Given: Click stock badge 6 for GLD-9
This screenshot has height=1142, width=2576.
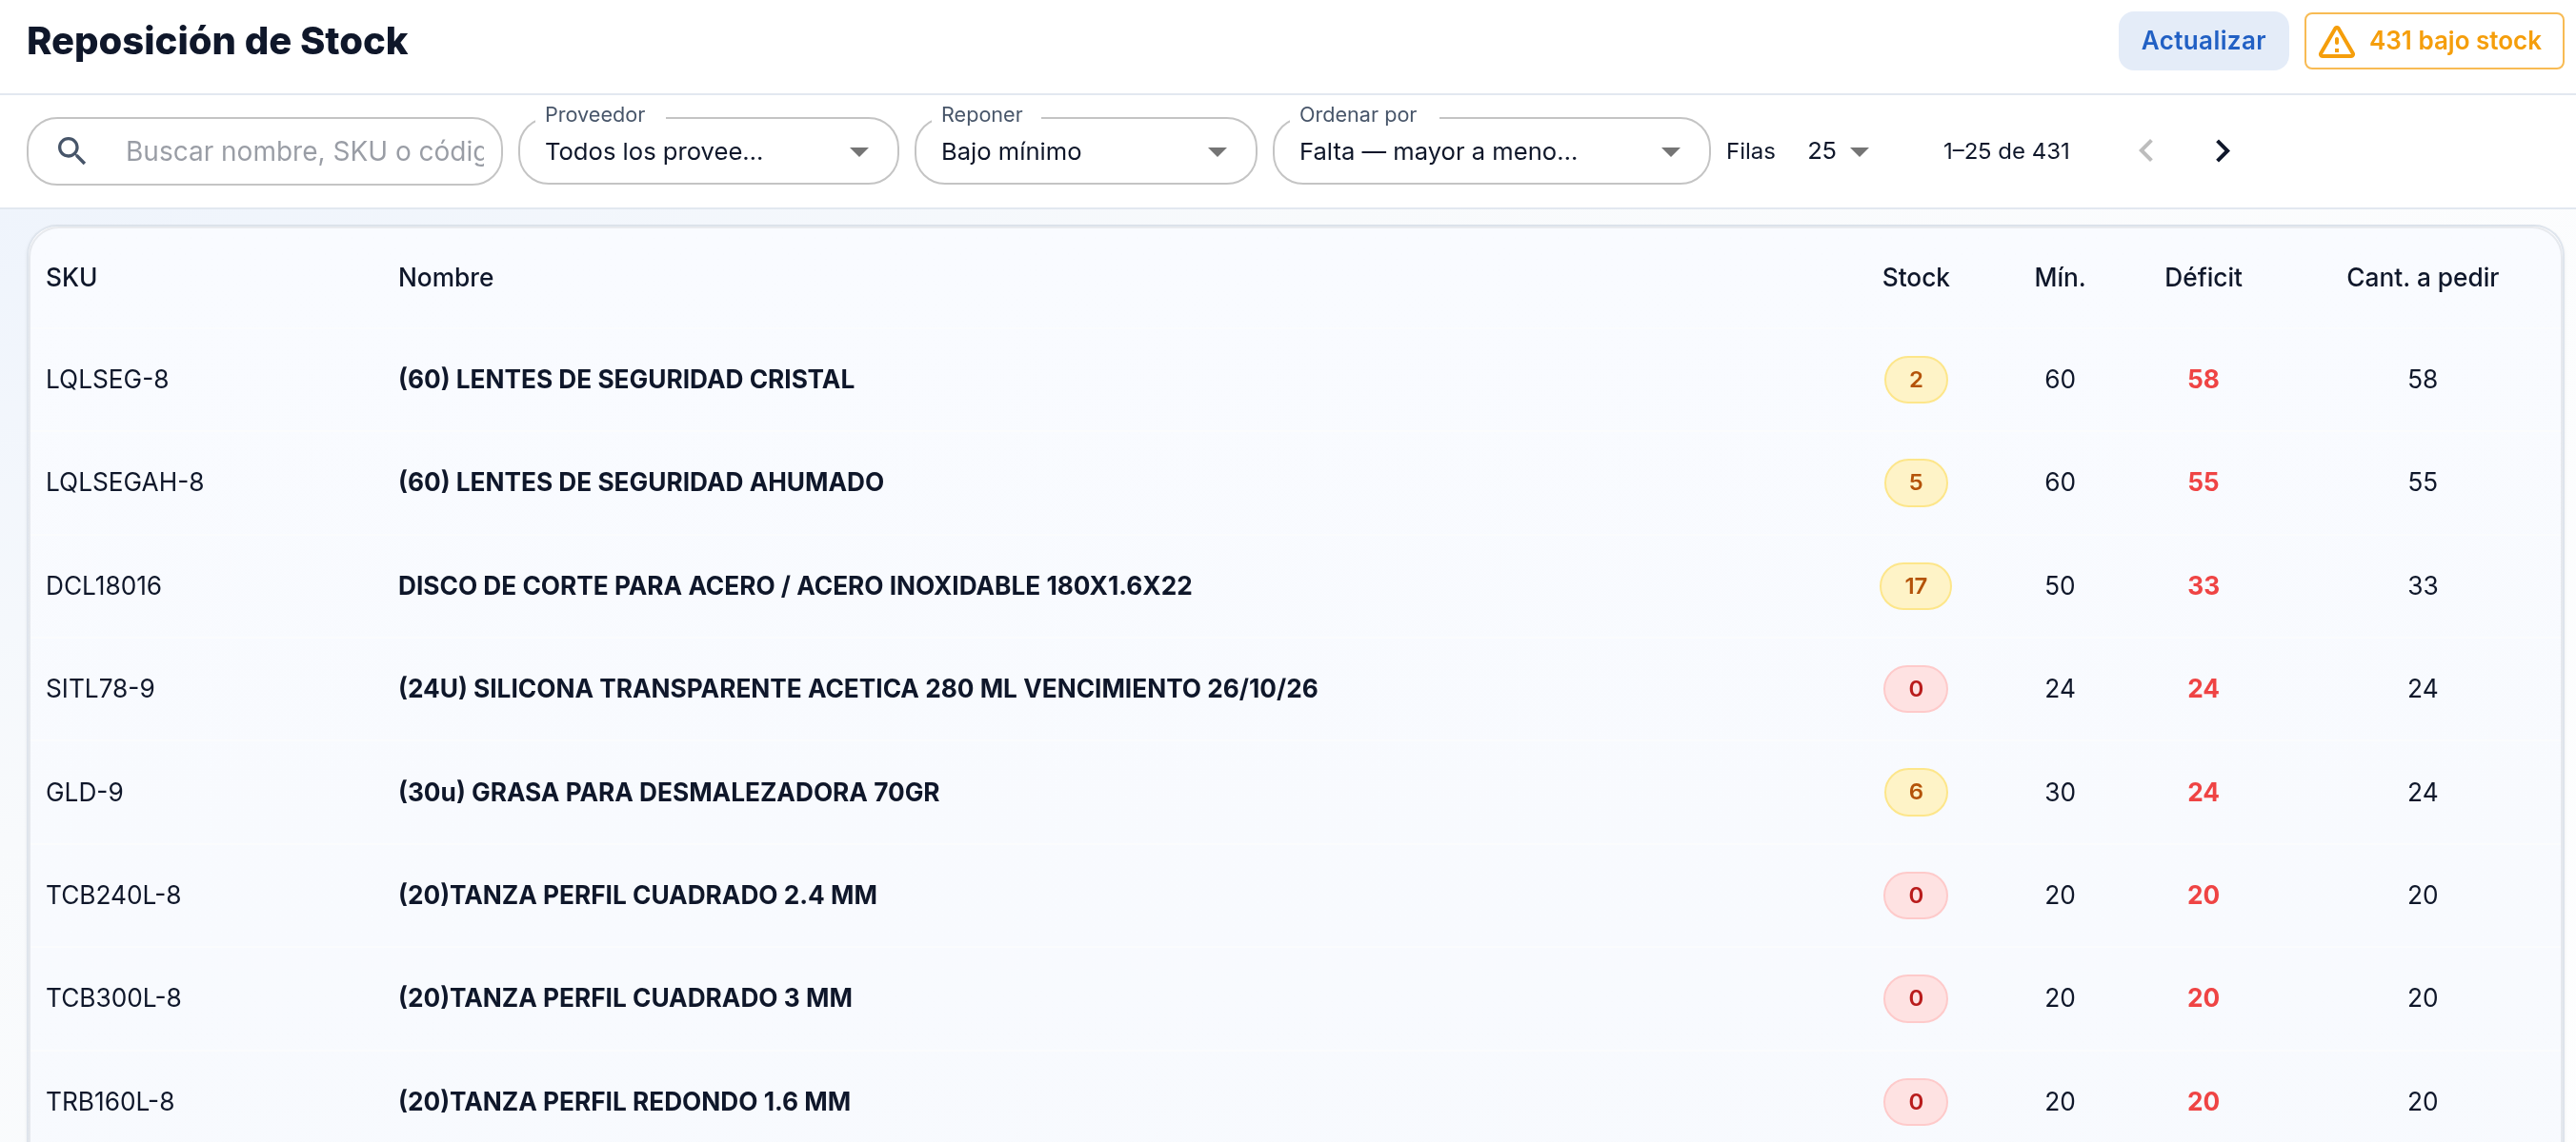Looking at the screenshot, I should [1915, 793].
